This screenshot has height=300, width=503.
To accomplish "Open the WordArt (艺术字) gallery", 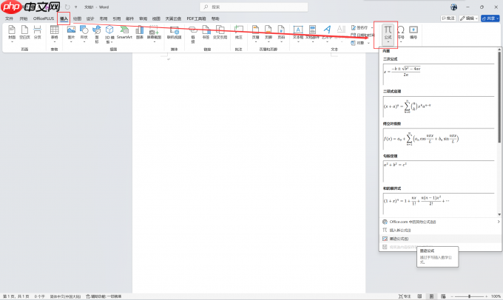I will (x=327, y=34).
